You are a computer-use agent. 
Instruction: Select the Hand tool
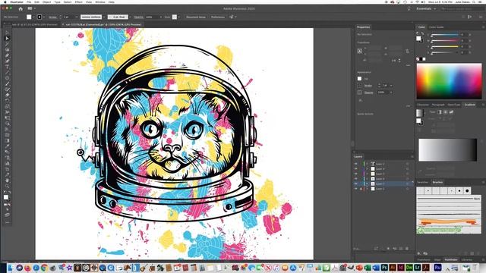[7, 180]
